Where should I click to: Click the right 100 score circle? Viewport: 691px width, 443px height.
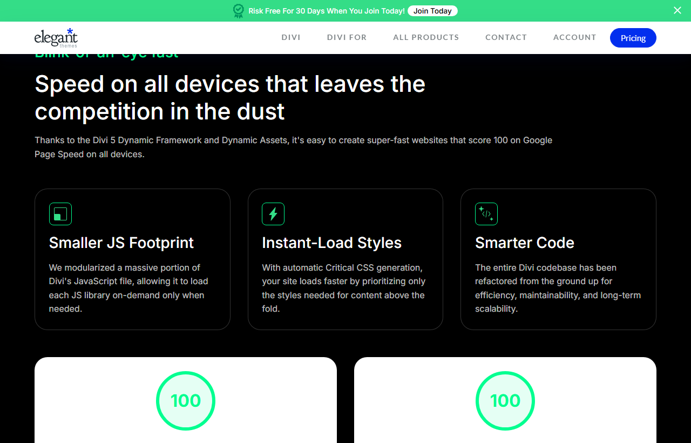tap(505, 401)
